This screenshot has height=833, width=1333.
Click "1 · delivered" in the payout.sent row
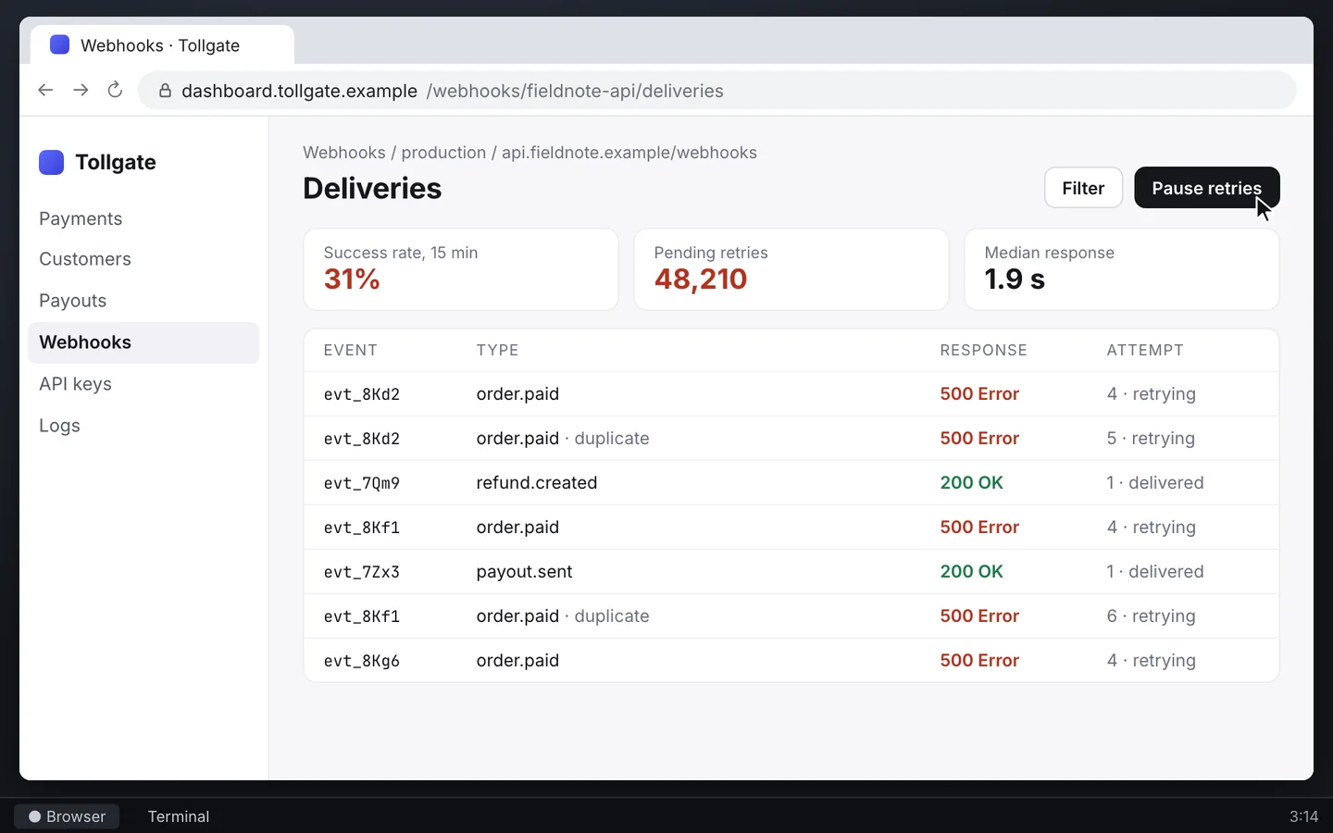(x=1155, y=572)
